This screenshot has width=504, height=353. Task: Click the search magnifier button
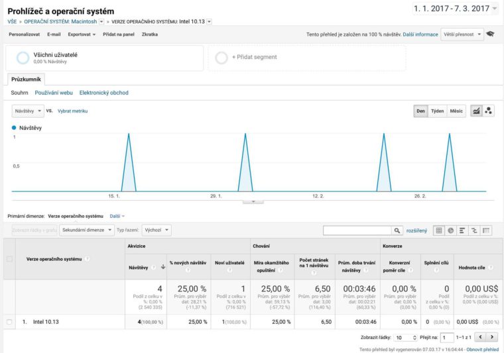pos(397,230)
